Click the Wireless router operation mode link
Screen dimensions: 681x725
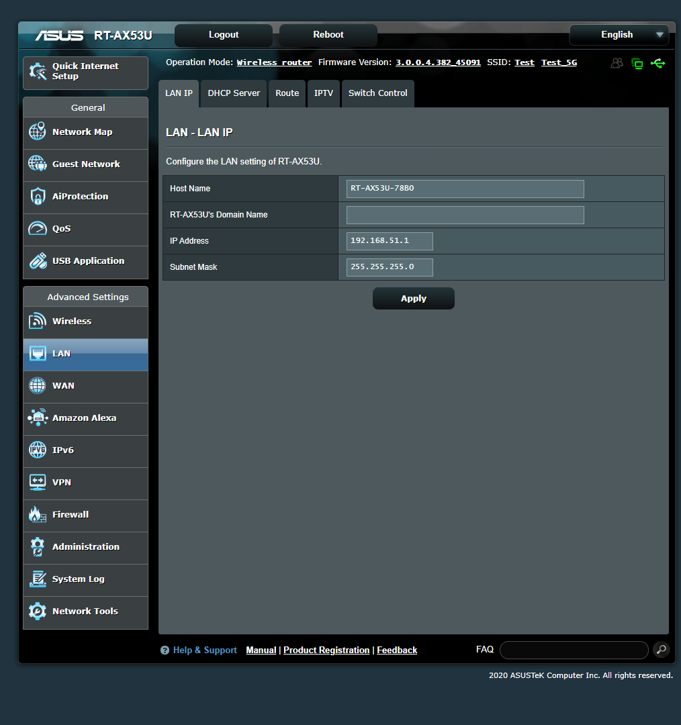click(274, 62)
